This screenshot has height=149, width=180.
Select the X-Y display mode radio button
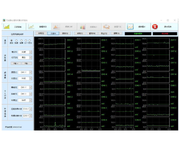tap(26, 40)
